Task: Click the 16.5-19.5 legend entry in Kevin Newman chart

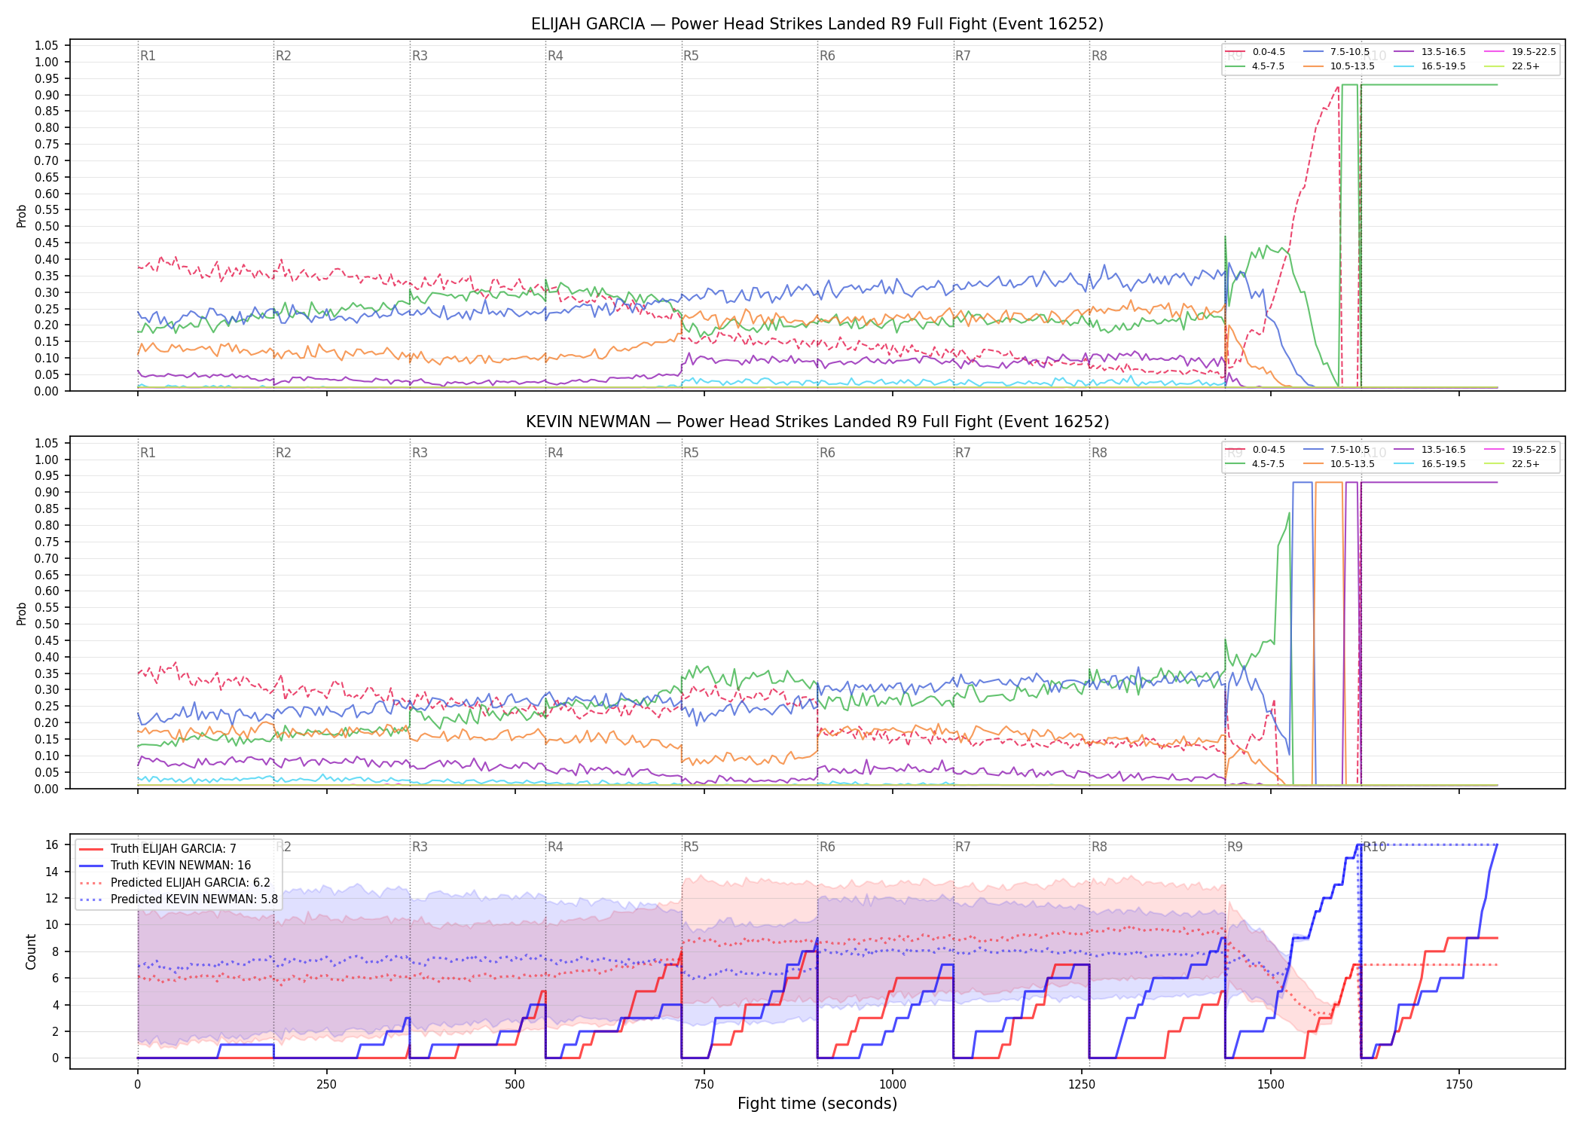Action: [1430, 464]
